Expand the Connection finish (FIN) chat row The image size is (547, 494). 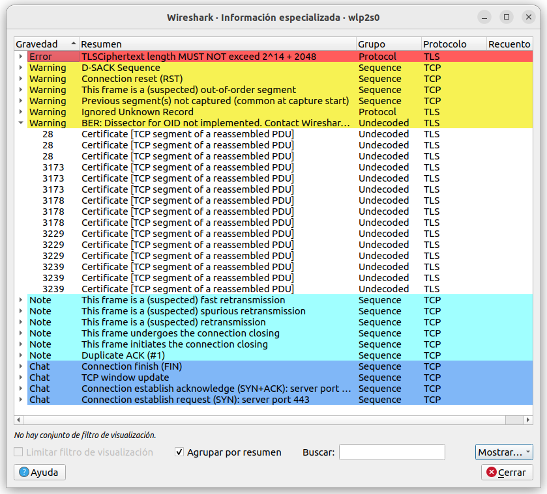click(x=21, y=366)
